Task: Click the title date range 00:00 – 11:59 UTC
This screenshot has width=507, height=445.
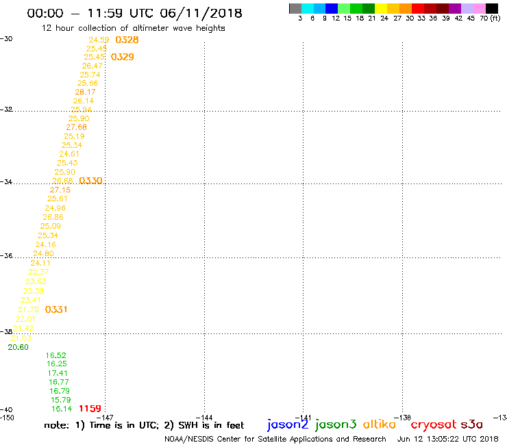Action: [91, 14]
